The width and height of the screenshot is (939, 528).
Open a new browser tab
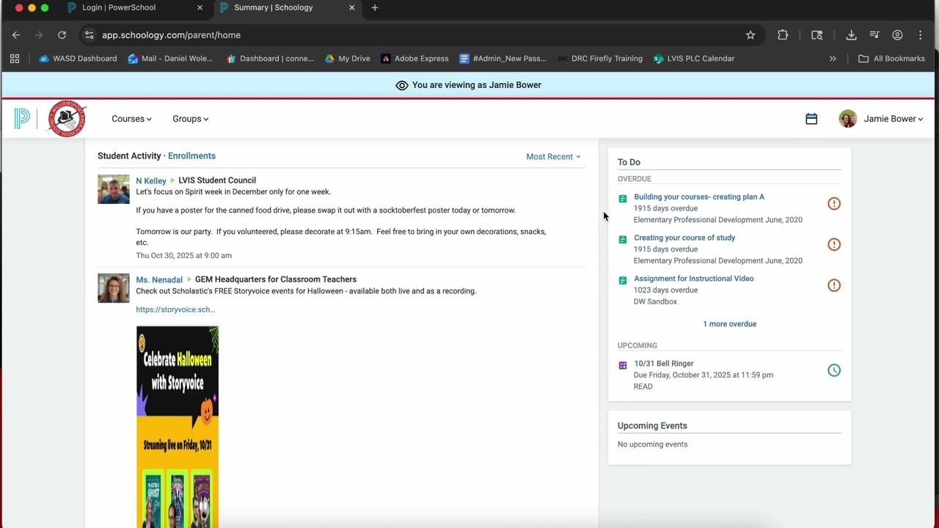point(375,7)
